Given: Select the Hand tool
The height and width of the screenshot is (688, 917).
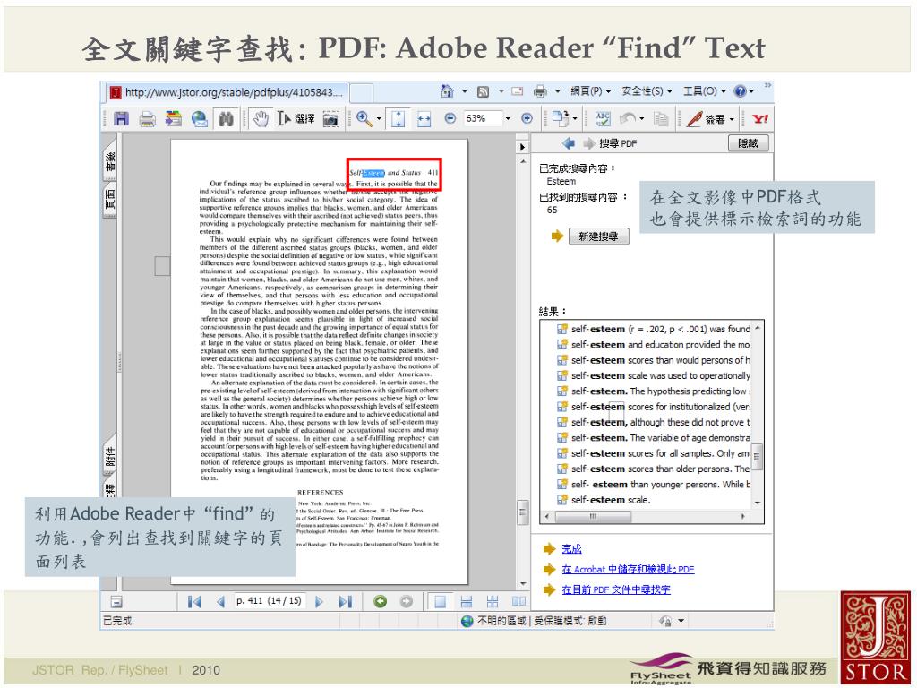Looking at the screenshot, I should point(261,119).
